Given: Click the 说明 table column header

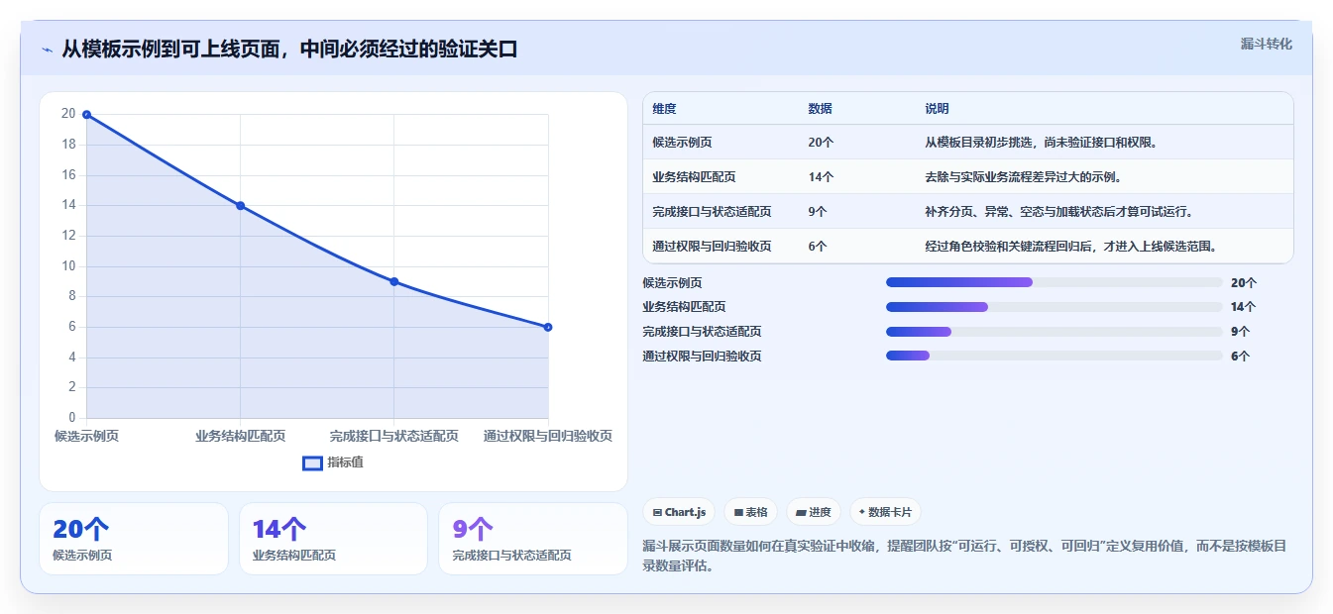Looking at the screenshot, I should [x=937, y=109].
